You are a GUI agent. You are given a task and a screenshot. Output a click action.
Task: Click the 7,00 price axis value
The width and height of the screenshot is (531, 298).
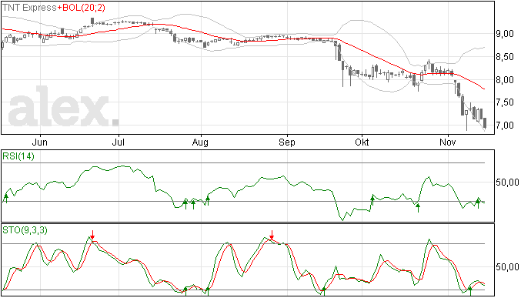point(505,126)
